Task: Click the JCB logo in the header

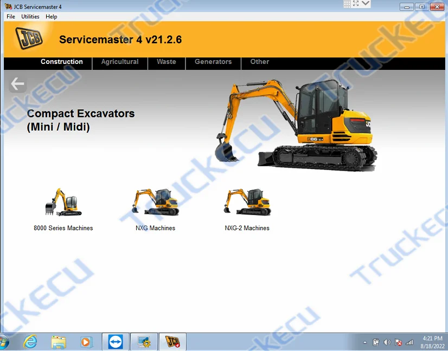Action: point(30,38)
